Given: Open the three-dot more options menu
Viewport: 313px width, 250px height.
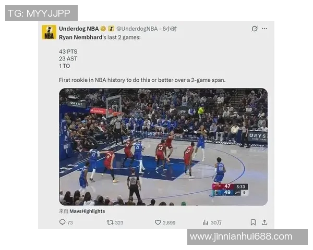Looking at the screenshot, I should pos(264,29).
